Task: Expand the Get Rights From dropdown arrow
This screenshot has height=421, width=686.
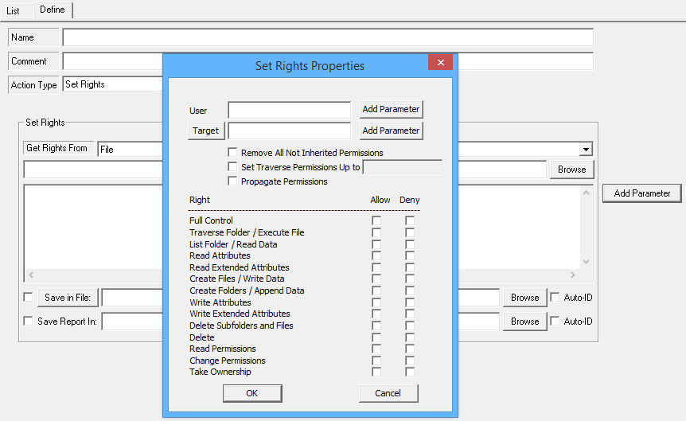Action: click(x=586, y=150)
